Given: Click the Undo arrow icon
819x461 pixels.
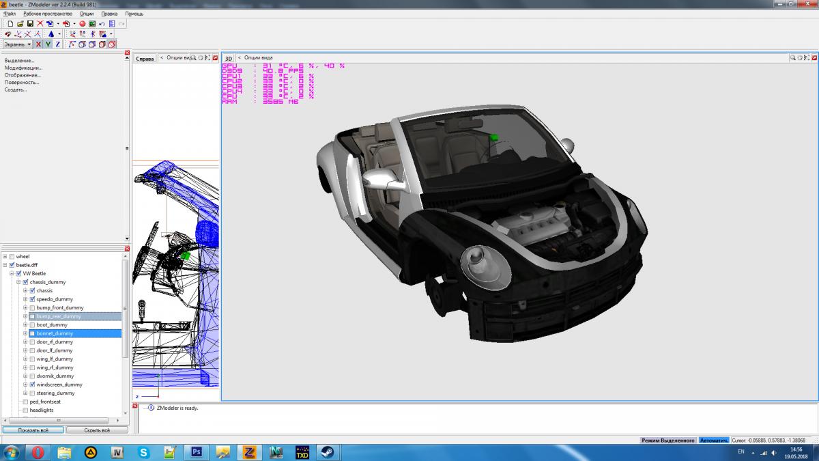Looking at the screenshot, I should tap(102, 23).
